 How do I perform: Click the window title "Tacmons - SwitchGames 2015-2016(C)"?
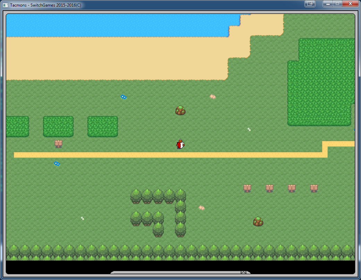click(45, 5)
